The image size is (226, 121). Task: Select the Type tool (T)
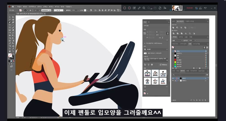pyautogui.click(x=10, y=25)
